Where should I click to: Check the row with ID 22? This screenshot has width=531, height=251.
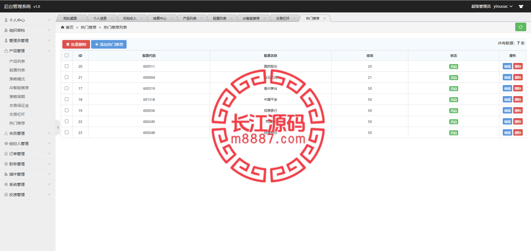(x=66, y=121)
